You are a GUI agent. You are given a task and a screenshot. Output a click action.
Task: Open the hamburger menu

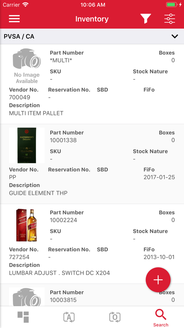coord(14,19)
